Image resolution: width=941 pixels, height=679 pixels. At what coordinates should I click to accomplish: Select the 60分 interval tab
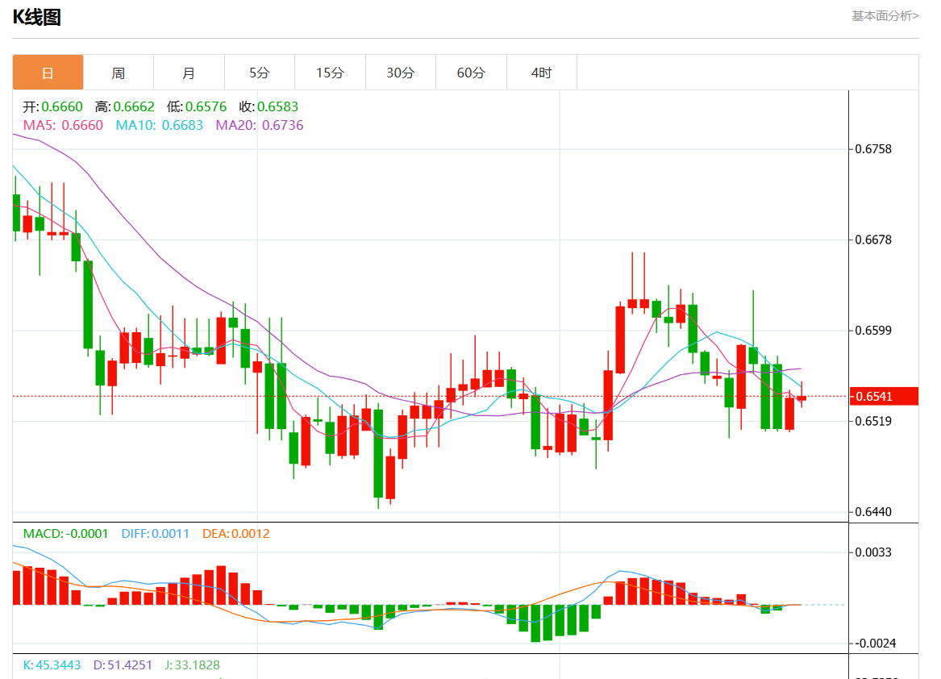click(x=471, y=73)
